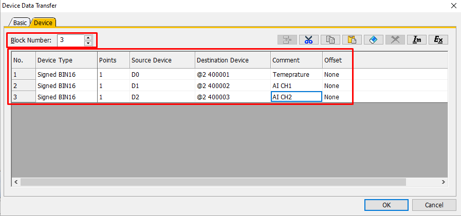
Task: Click the AI CH2 comment cell
Action: pyautogui.click(x=297, y=97)
